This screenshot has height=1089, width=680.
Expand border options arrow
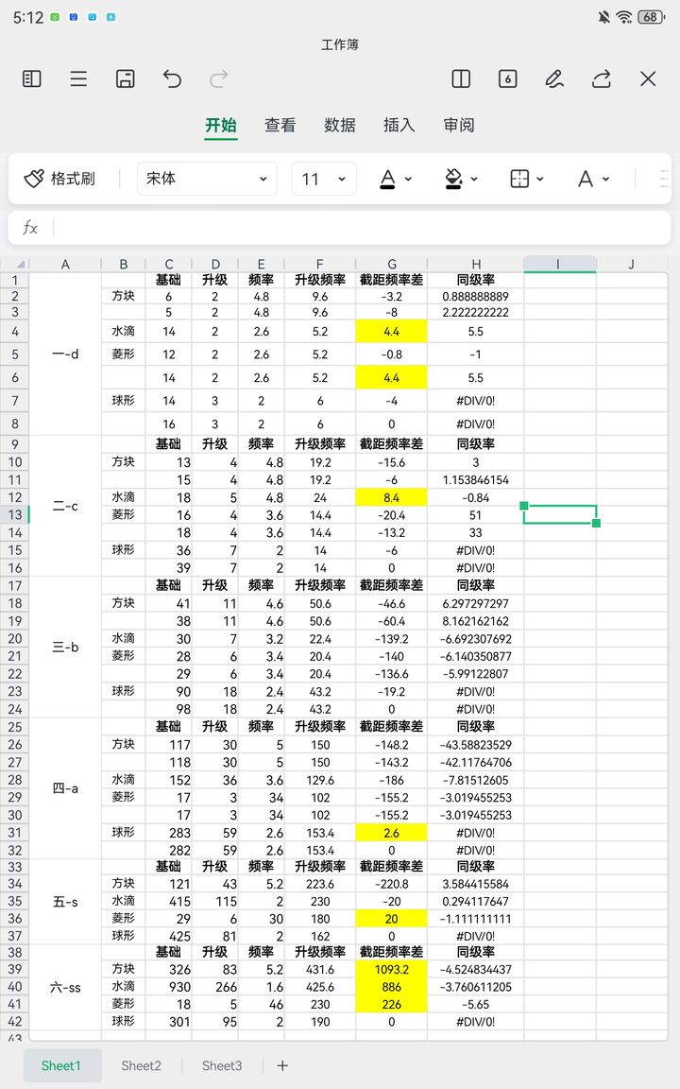point(540,180)
